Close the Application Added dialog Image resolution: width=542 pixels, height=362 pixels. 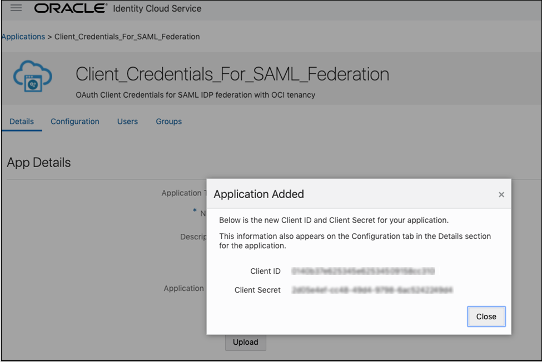click(x=486, y=316)
